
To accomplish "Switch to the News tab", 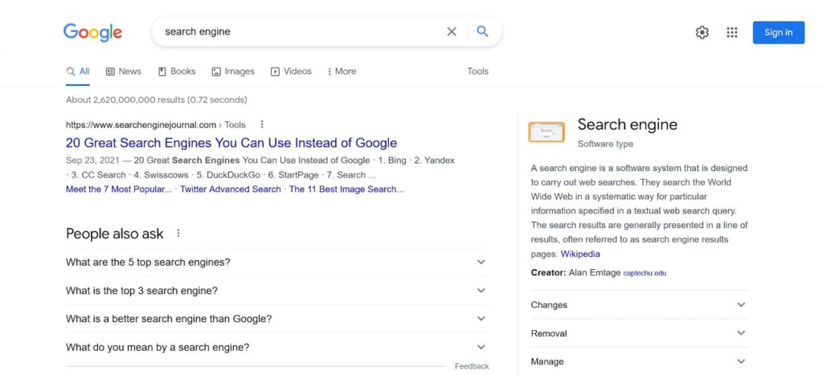I will [123, 71].
